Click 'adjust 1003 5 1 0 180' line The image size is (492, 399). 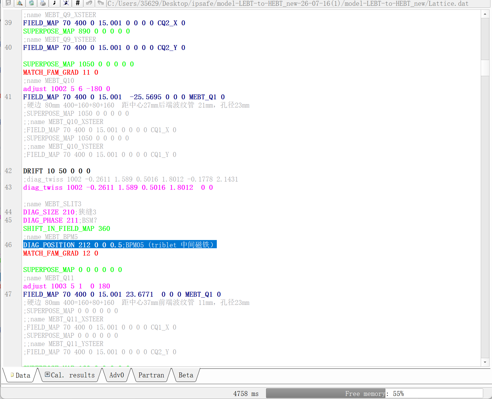click(67, 286)
